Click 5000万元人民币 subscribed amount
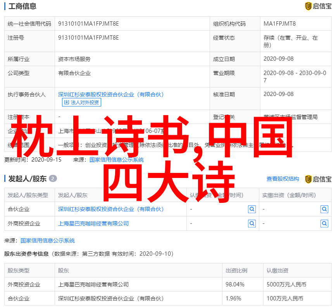 tap(286, 284)
